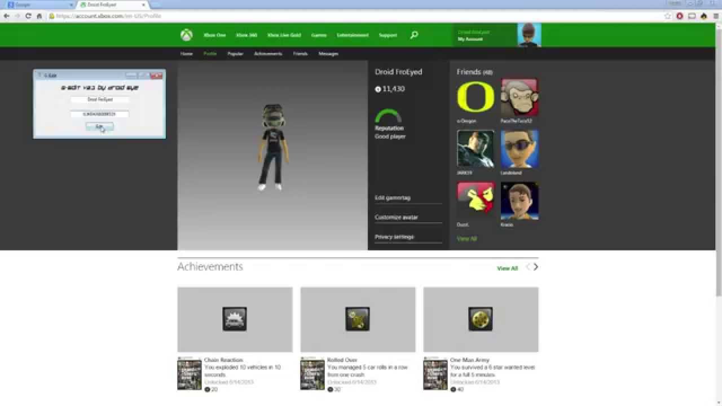The height and width of the screenshot is (406, 722).
Task: Open Xbox One menu in header
Action: (x=215, y=35)
